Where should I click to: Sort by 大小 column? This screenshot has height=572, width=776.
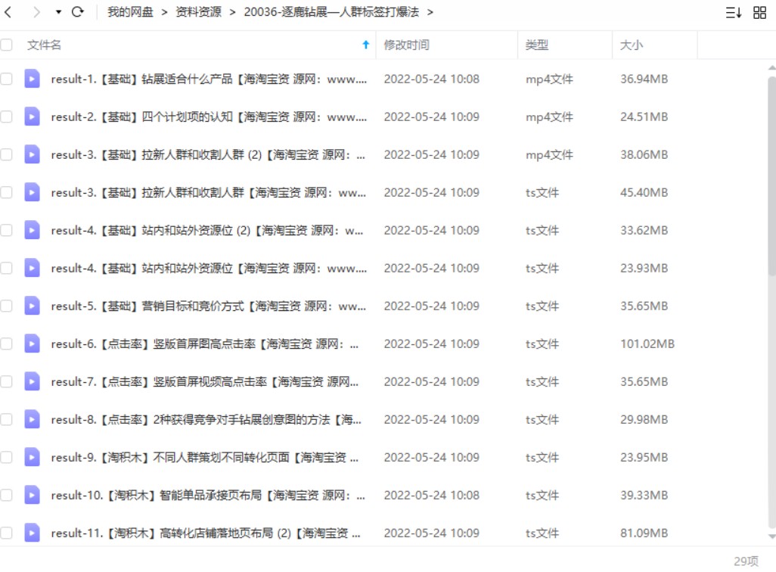[632, 45]
